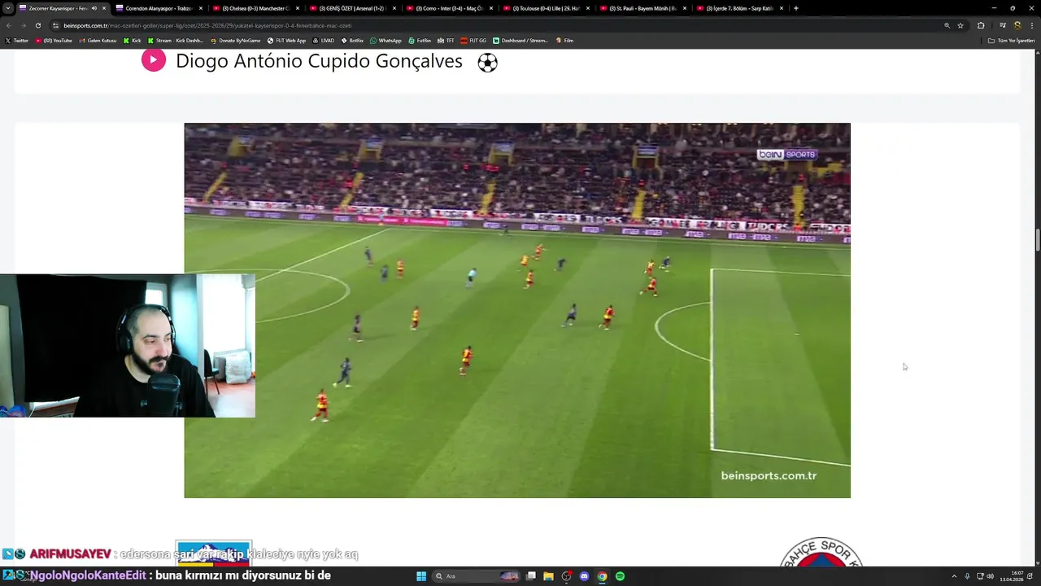Reload the beinsports page
This screenshot has height=586, width=1041.
[x=37, y=25]
